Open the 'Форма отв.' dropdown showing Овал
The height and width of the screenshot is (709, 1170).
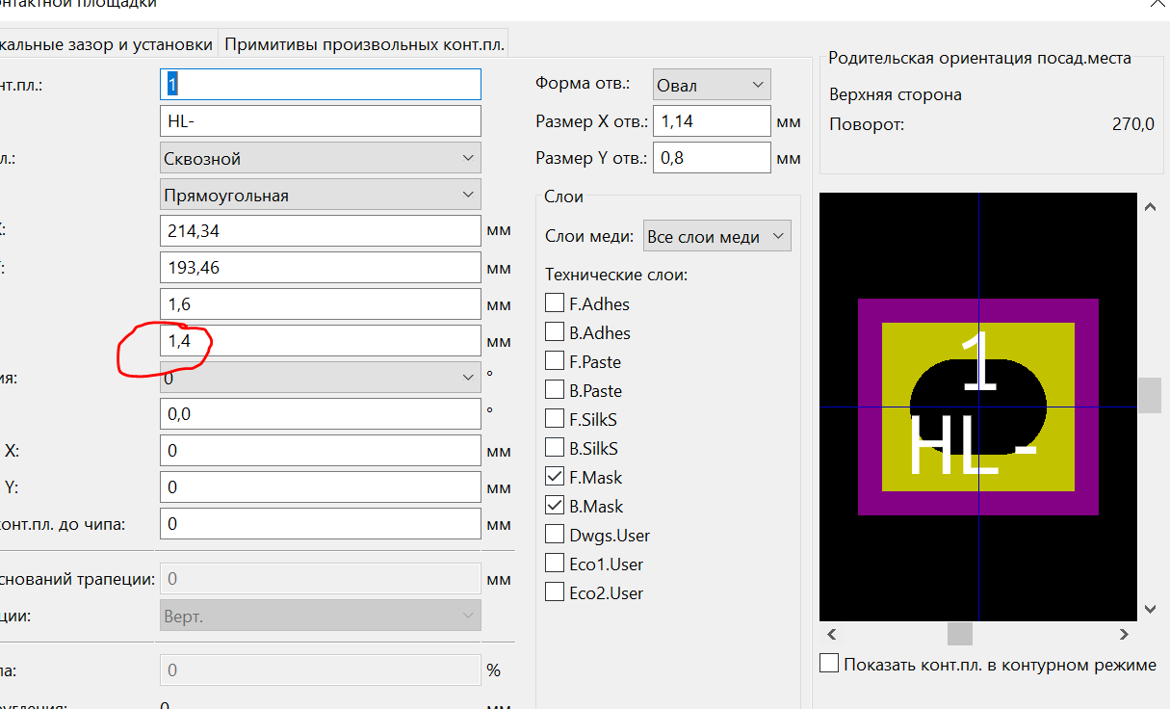click(x=711, y=85)
